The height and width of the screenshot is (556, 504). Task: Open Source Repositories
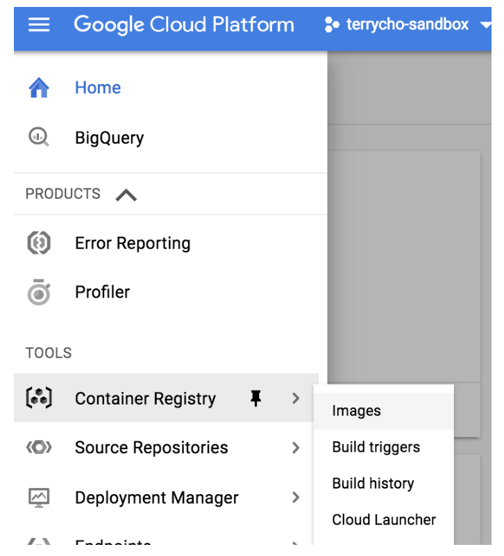click(x=151, y=448)
